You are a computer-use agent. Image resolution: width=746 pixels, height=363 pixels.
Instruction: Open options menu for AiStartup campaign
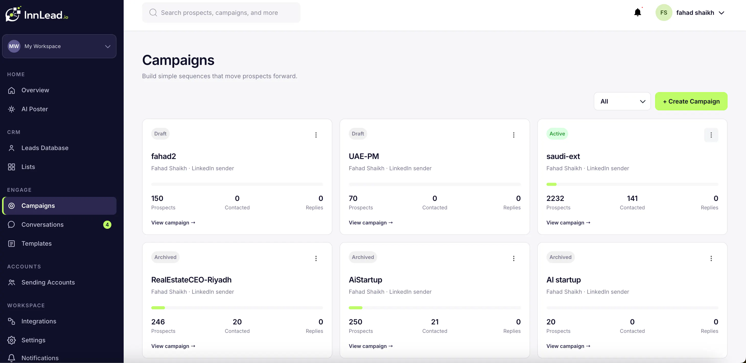coord(514,258)
